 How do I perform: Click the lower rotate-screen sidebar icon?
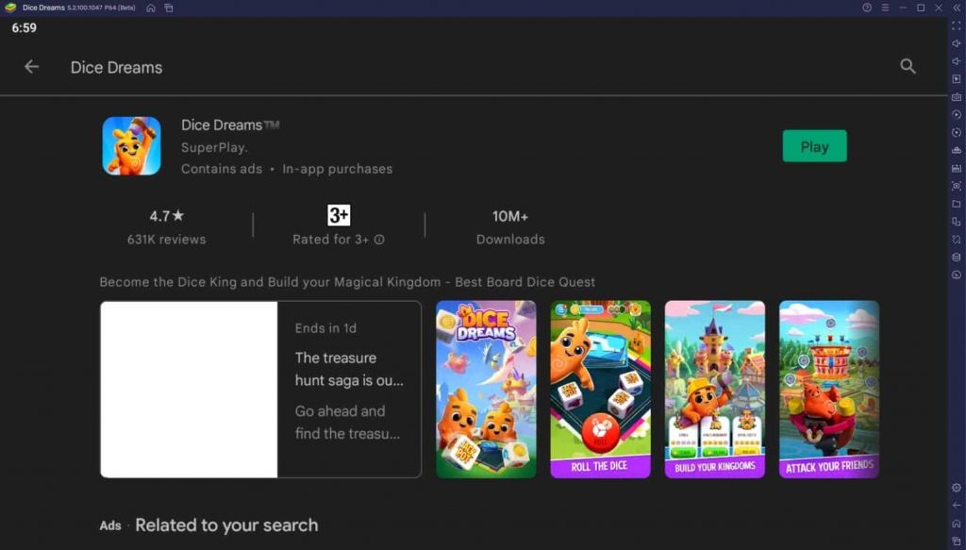pyautogui.click(x=957, y=132)
